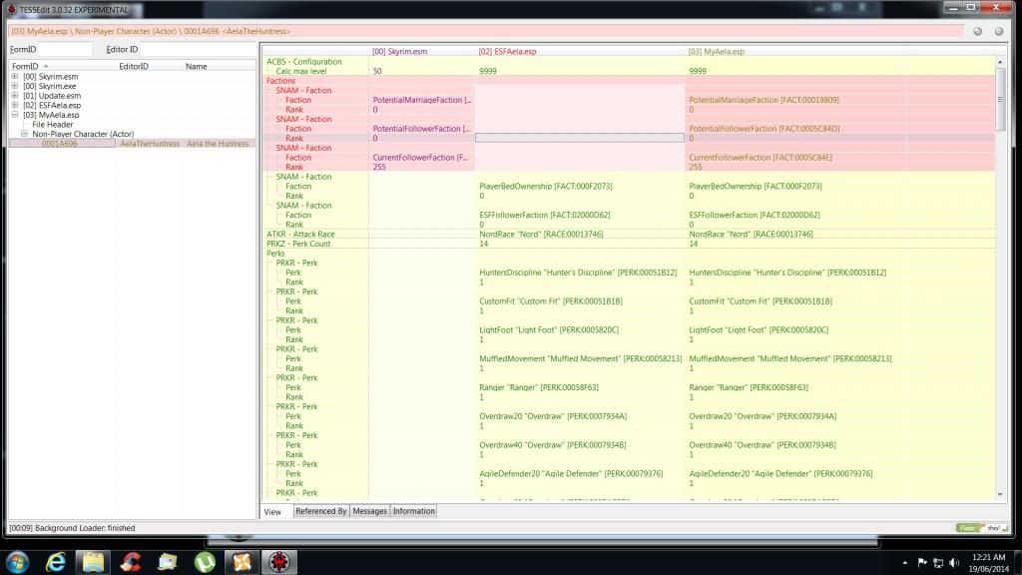1022x575 pixels.
Task: Click the navigate back arrow button
Action: point(977,31)
